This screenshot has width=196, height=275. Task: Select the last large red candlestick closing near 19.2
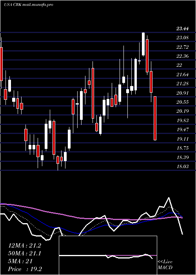(155, 118)
